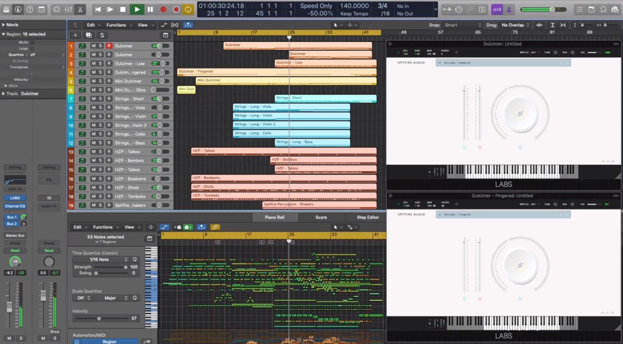Select the Spitfire Percussion - Shakers region
This screenshot has width=623, height=344.
319,205
